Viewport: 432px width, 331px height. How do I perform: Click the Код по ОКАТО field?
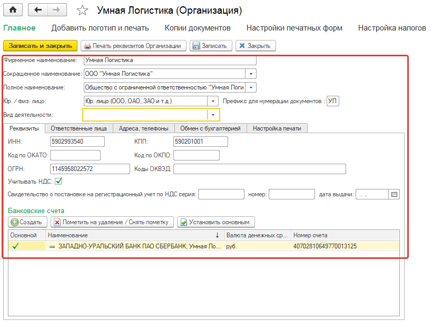pos(75,155)
